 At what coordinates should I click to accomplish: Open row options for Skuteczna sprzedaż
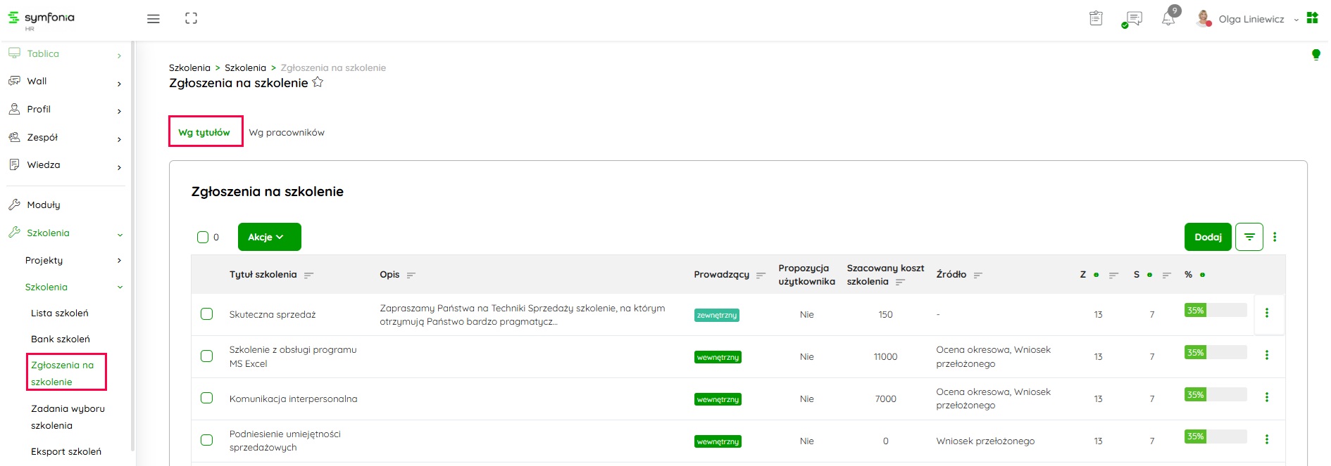click(1267, 313)
